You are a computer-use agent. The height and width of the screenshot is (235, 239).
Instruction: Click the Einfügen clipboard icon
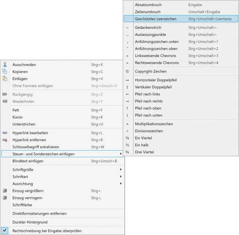coord(5,79)
